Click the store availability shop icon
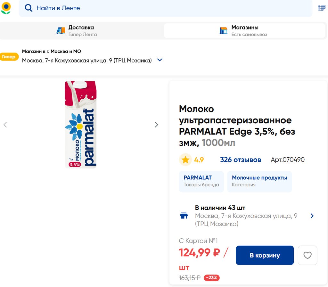The image size is (328, 287). (184, 216)
